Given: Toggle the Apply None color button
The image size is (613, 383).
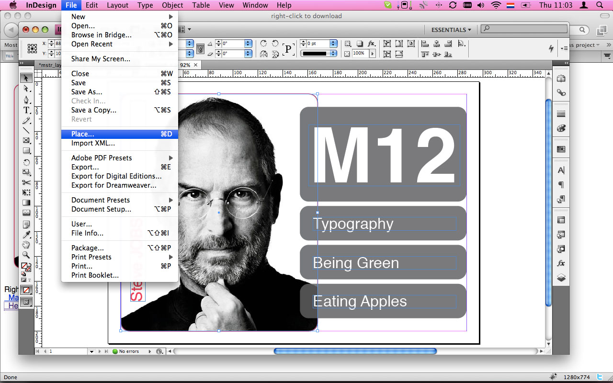Looking at the screenshot, I should coord(26,290).
